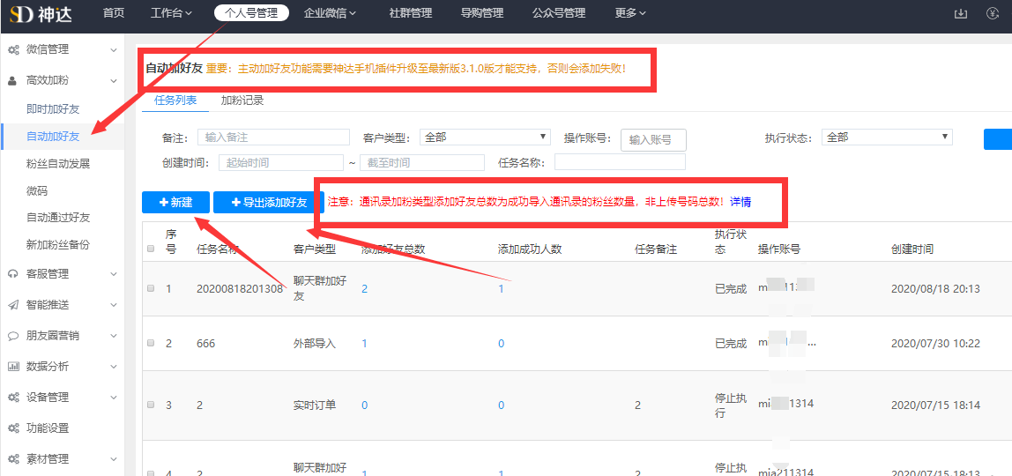1012x476 pixels.
Task: Open the 详情 link in the notice
Action: click(x=740, y=202)
